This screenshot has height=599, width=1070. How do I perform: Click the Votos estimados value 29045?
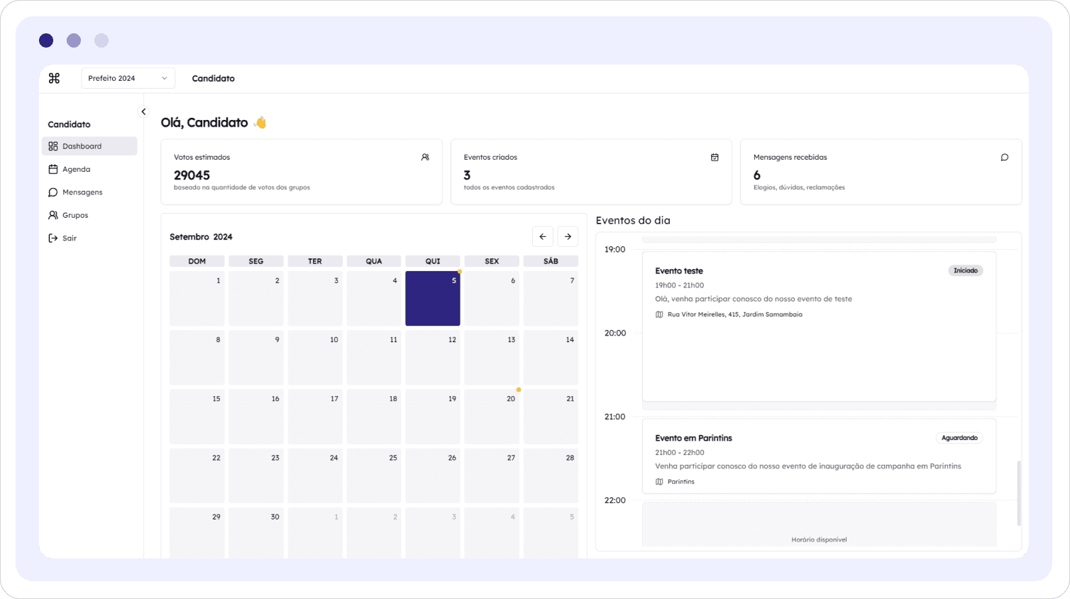(x=192, y=175)
